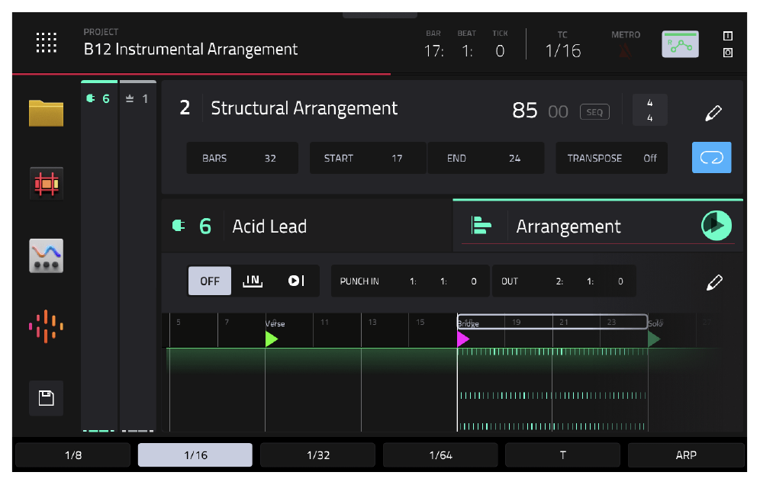Click the BEAT value 1

tap(467, 51)
